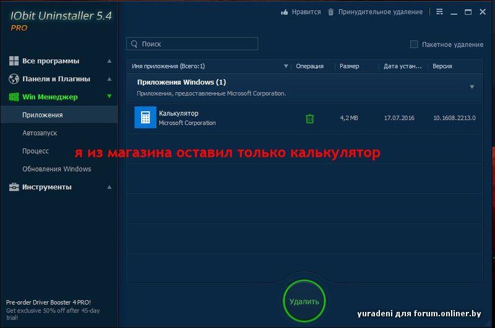The width and height of the screenshot is (495, 328).
Task: Click the green Windows icon for Win Менеджер
Action: pos(14,97)
